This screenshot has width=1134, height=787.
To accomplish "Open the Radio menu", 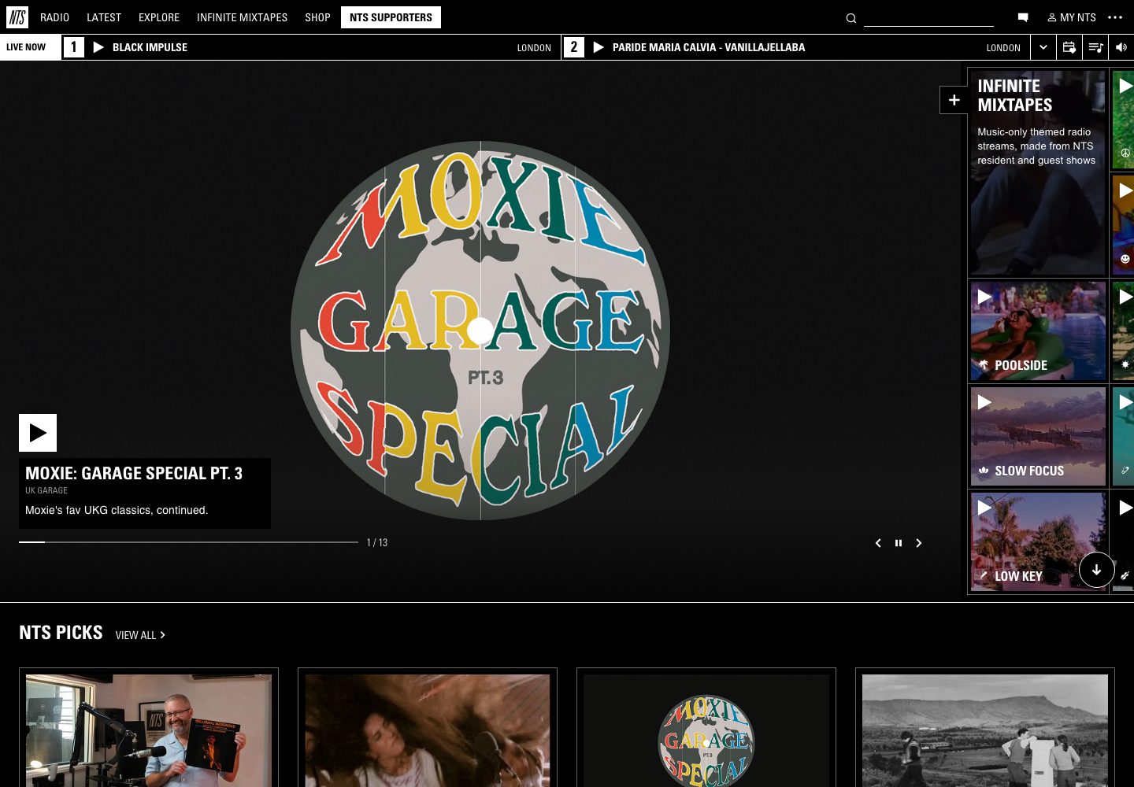I will (x=55, y=17).
